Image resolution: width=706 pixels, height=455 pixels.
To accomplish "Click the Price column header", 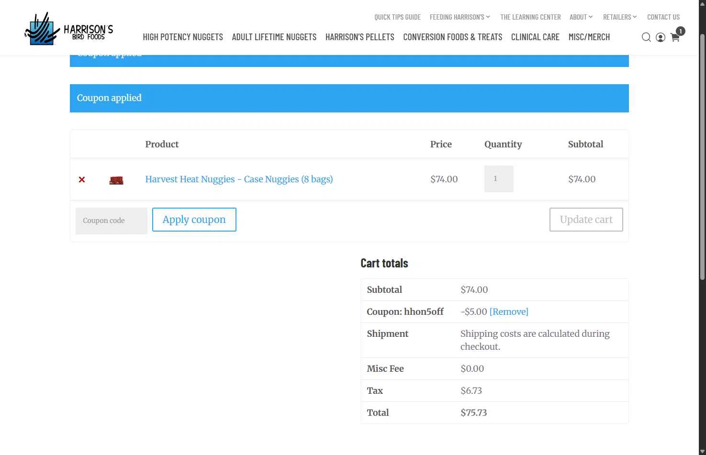I will point(441,144).
